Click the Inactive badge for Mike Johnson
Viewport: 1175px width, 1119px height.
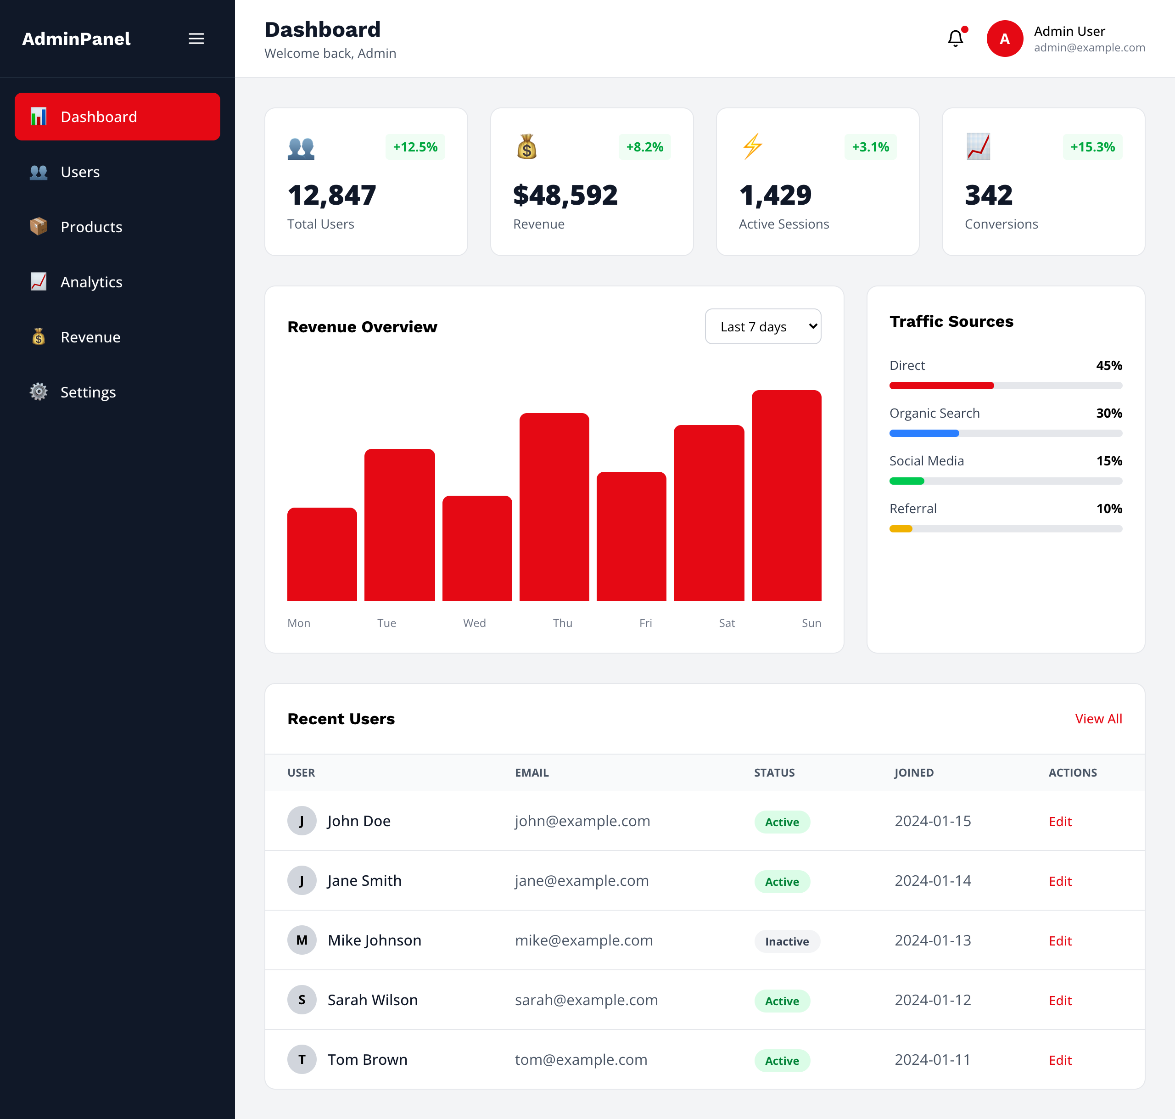[x=787, y=941]
